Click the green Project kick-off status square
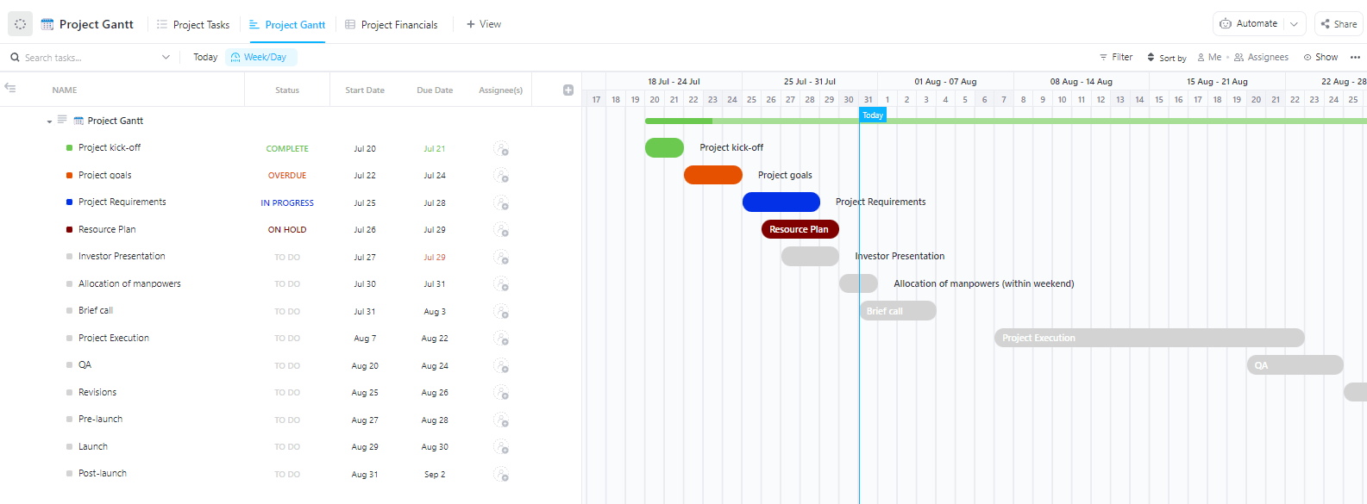 point(69,148)
